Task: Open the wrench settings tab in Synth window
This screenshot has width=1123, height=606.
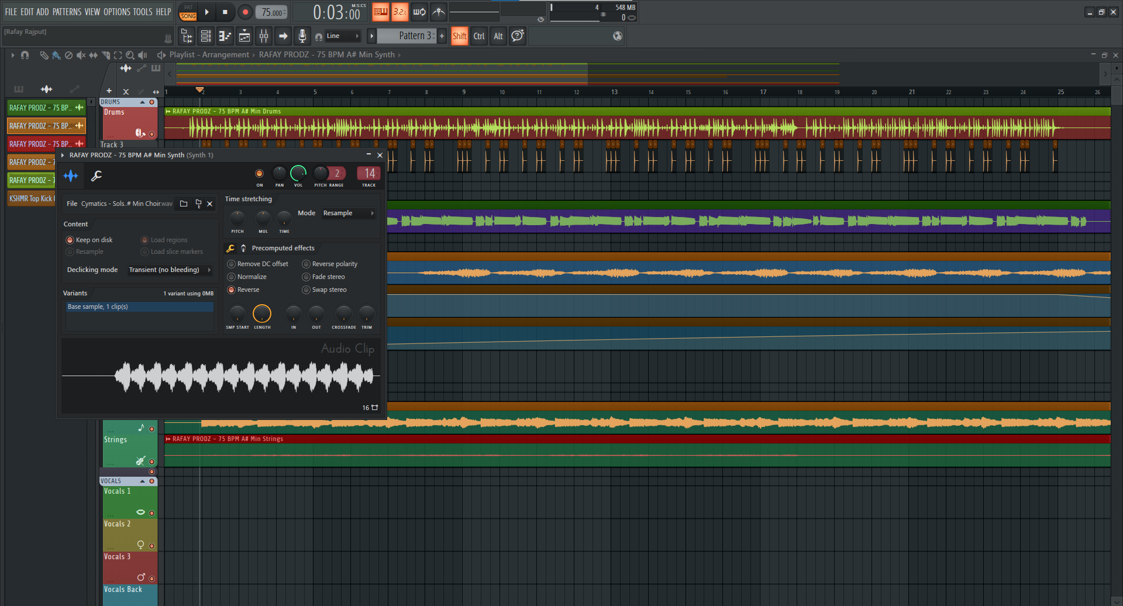Action: (x=97, y=175)
